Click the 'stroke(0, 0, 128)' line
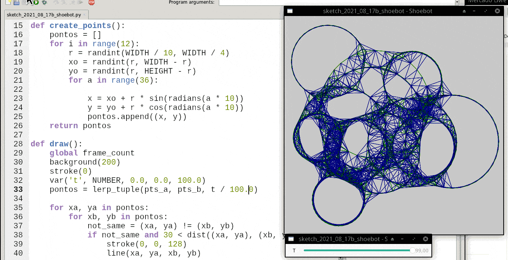The width and height of the screenshot is (508, 260). pos(147,244)
